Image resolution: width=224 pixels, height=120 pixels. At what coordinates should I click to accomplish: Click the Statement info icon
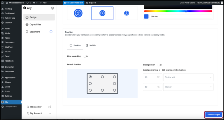[51, 32]
